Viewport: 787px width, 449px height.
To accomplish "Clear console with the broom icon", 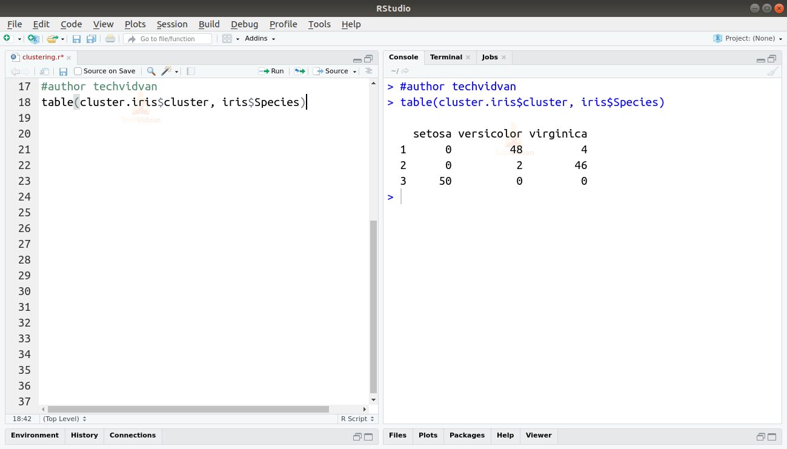I will pos(772,72).
